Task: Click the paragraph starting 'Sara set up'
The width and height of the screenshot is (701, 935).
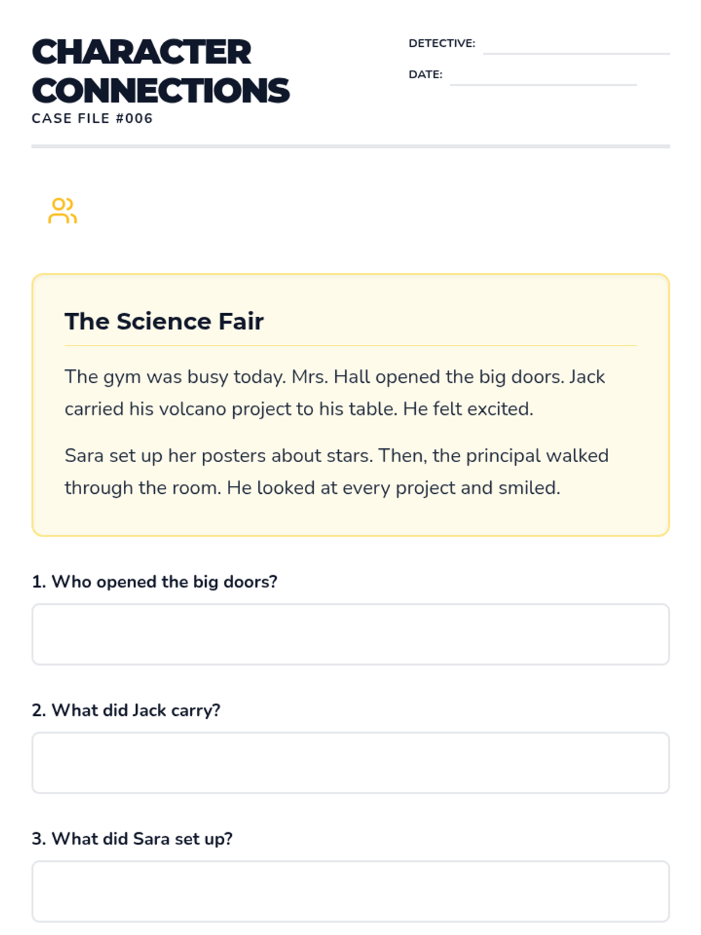Action: click(x=336, y=472)
